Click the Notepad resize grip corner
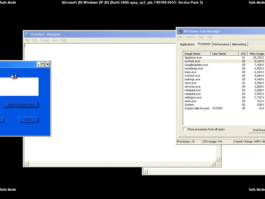Image resolution: width=265 pixels, height=199 pixels. point(218,164)
